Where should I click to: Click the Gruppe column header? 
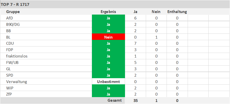pyautogui.click(x=13, y=12)
